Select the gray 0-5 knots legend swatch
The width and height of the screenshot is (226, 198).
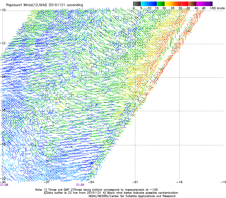137,4
